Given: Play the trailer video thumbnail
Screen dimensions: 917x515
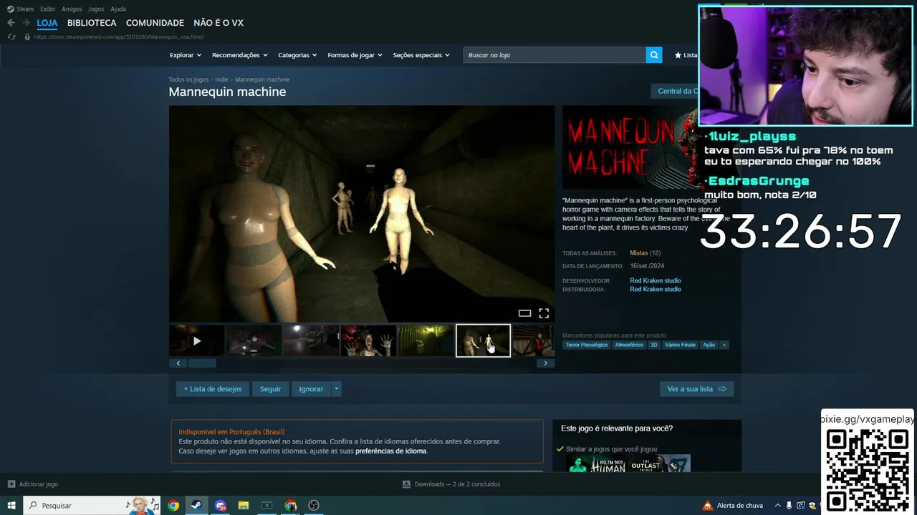Looking at the screenshot, I should coord(197,340).
